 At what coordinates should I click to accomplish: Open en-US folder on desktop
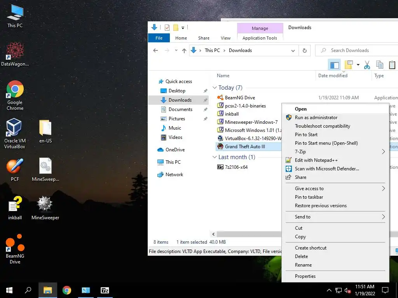pyautogui.click(x=45, y=131)
